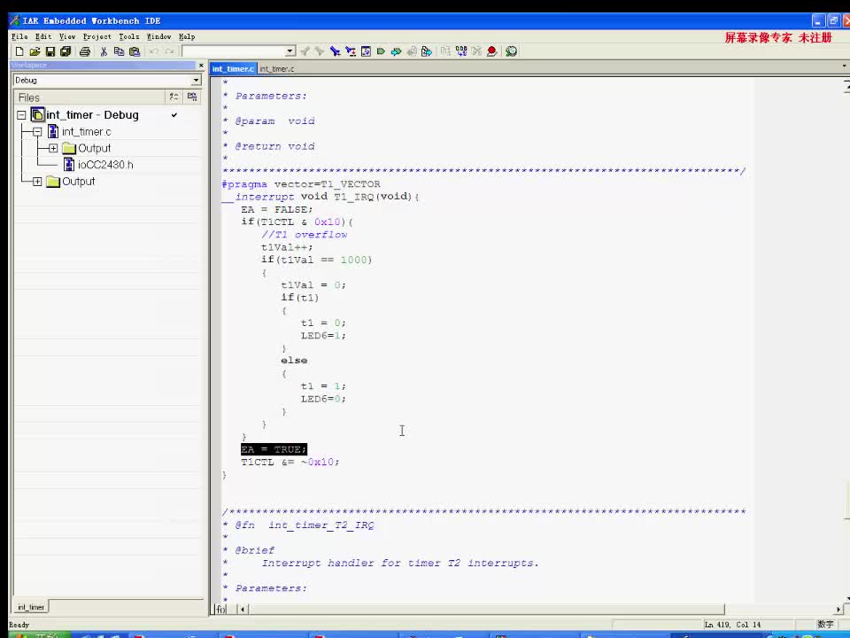Click the '#pragma vector=T1_VECTOR' code line
The image size is (850, 638).
[x=301, y=184]
